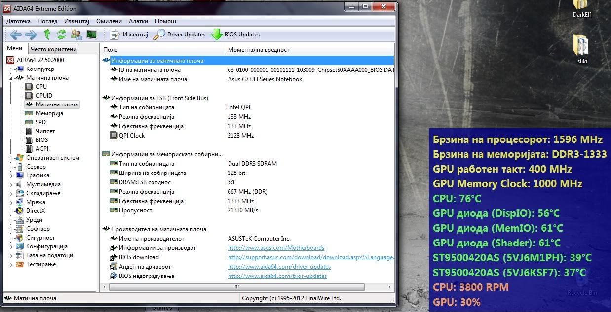
Task: Click the Поле column header
Action: pos(163,50)
